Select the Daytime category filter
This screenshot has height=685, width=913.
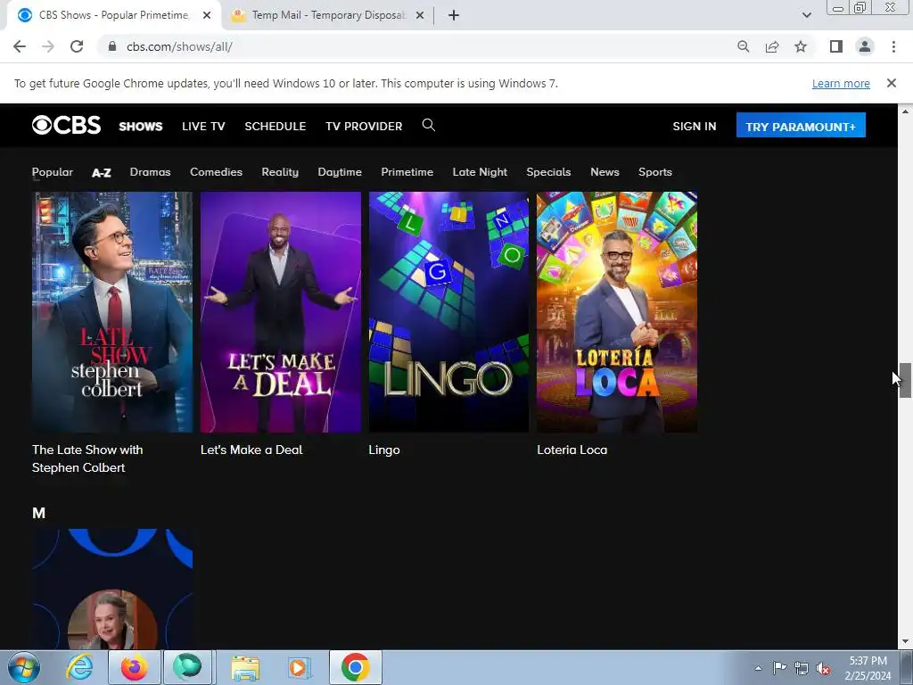pyautogui.click(x=340, y=172)
